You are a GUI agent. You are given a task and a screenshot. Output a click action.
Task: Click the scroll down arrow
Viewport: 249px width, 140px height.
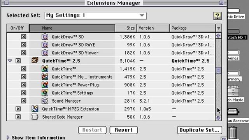(218, 118)
